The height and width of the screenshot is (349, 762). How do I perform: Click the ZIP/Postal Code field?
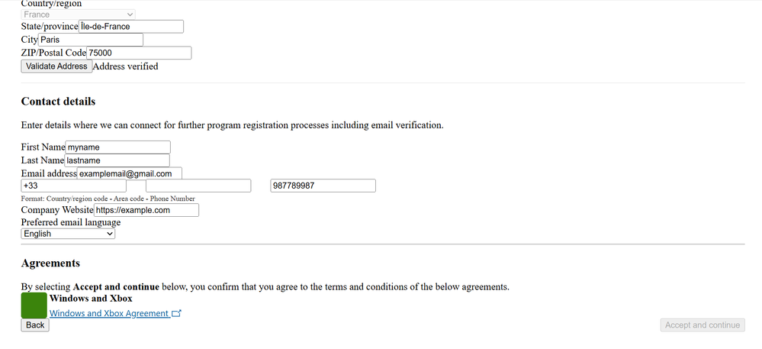(138, 53)
